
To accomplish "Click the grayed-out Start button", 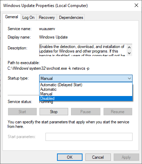I will tap(22, 112).
